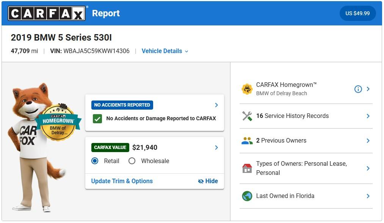Image resolution: width=384 pixels, height=223 pixels.
Task: Click the previous owners people icon
Action: pyautogui.click(x=247, y=141)
